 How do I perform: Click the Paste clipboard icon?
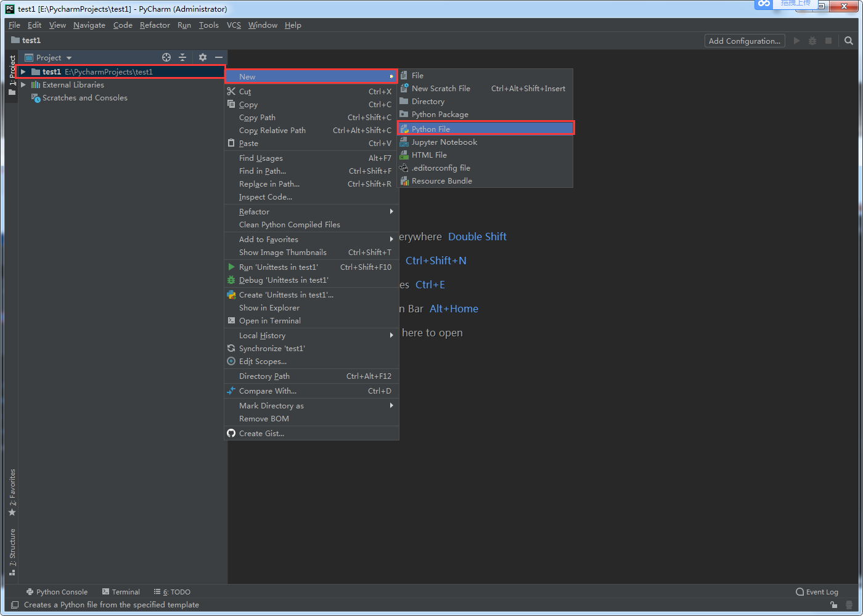[231, 143]
